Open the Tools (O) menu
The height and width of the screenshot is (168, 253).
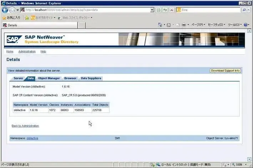point(234,25)
